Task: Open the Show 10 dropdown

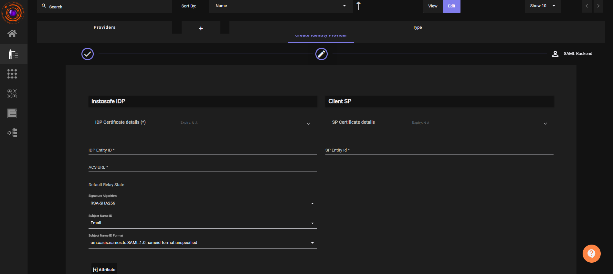Action: [x=543, y=6]
